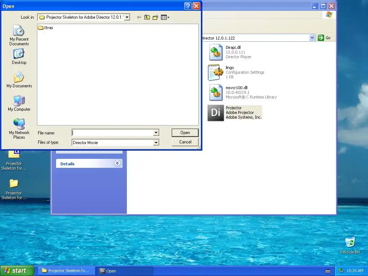368x276 pixels.
Task: Open My Computer in places bar
Action: (19, 103)
